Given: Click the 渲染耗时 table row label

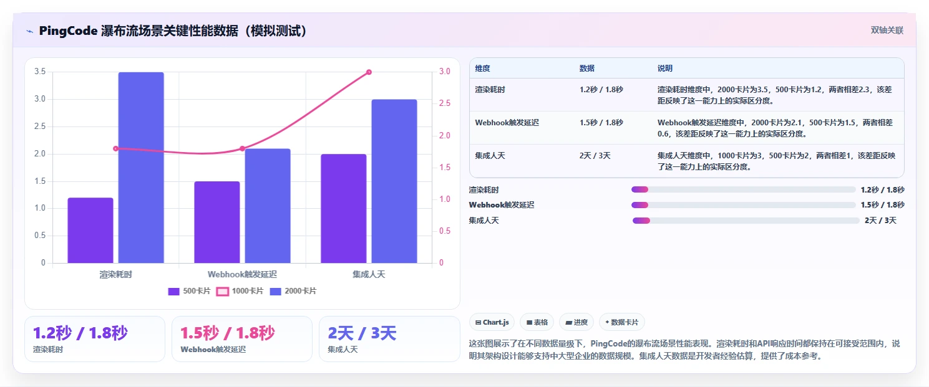Looking at the screenshot, I should 490,90.
